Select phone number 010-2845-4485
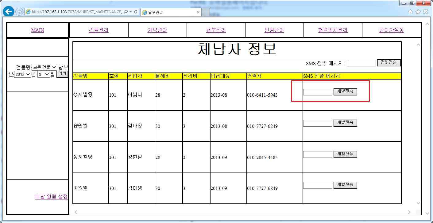The height and width of the screenshot is (223, 433). click(x=262, y=158)
